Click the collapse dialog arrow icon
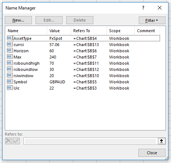The image size is (171, 163). click(x=161, y=141)
